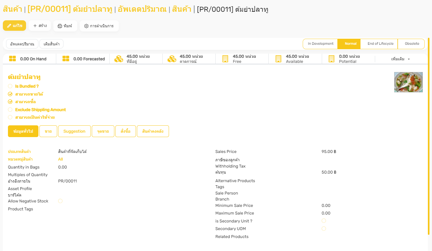
Task: Open the สั่งซื้อ tab
Action: 125,131
